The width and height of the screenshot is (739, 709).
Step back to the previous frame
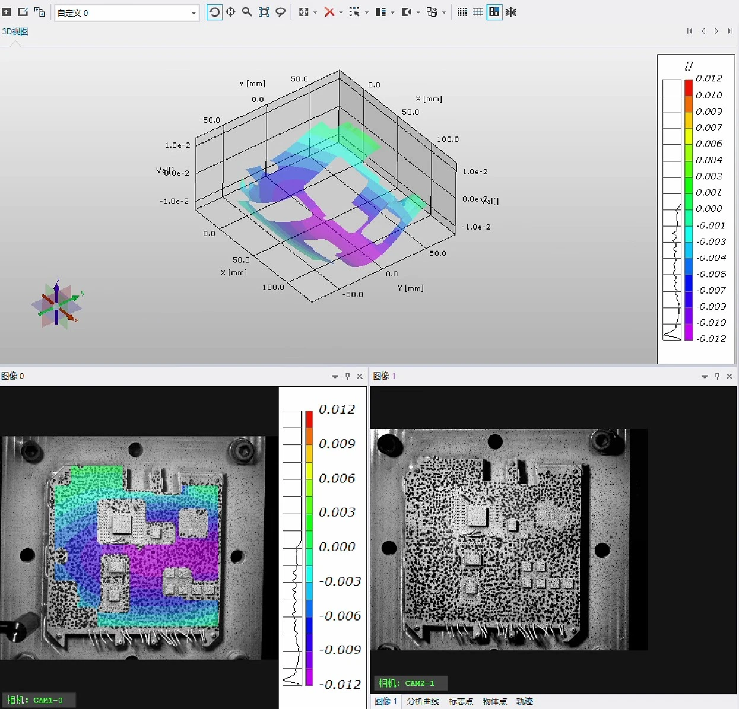click(x=703, y=31)
